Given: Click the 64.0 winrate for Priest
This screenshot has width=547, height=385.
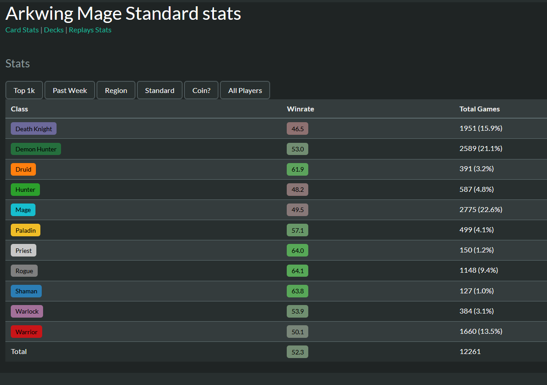Looking at the screenshot, I should 298,251.
